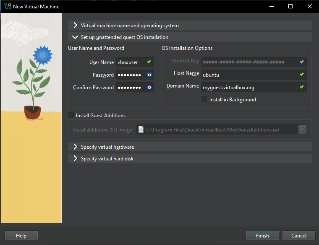Expand the Specify virtual hard disk section

tap(76, 159)
